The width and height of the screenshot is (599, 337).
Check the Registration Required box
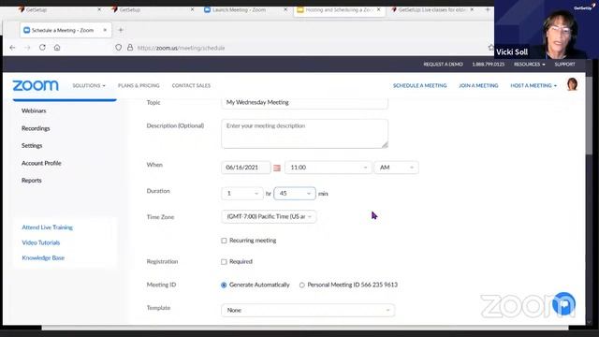(224, 262)
